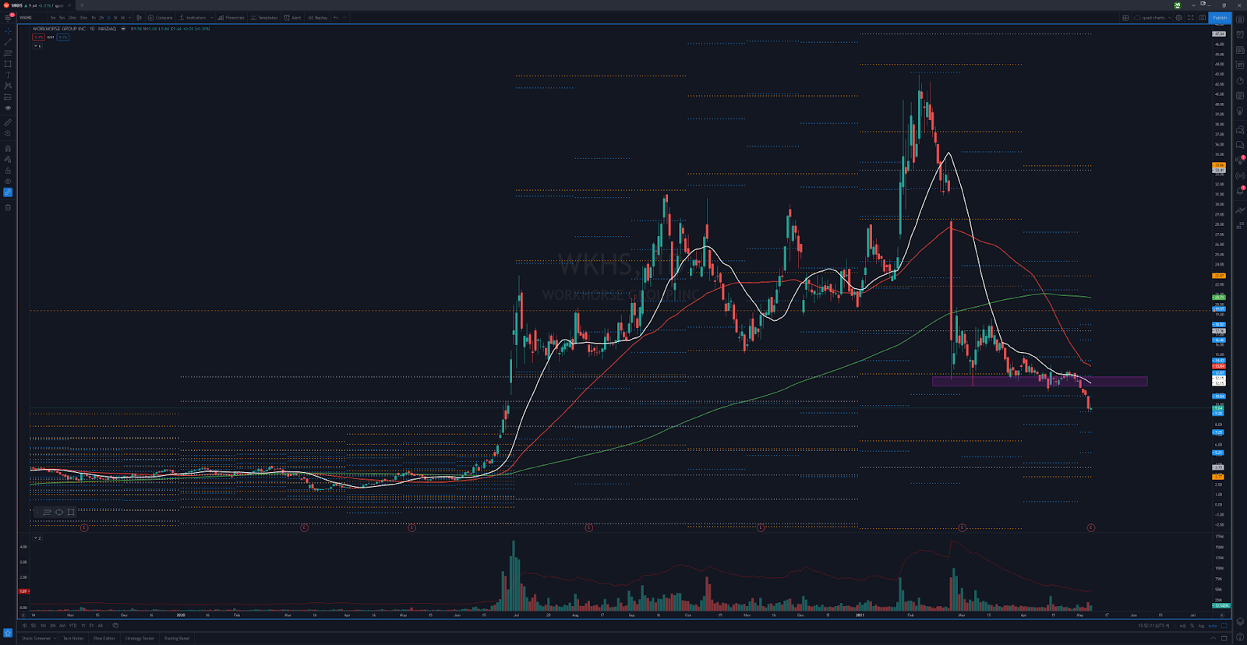This screenshot has height=645, width=1247.
Task: Collapse the chart legend arrow
Action: [x=36, y=46]
